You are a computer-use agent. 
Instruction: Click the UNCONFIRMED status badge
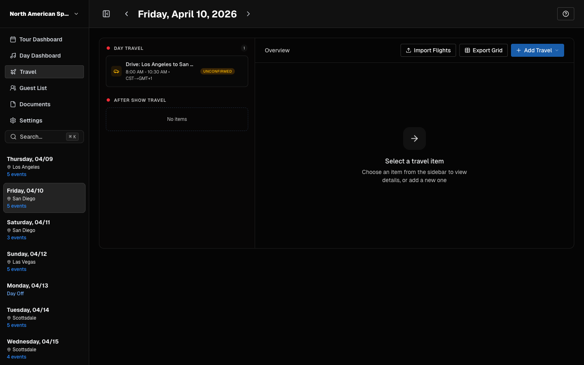point(217,71)
